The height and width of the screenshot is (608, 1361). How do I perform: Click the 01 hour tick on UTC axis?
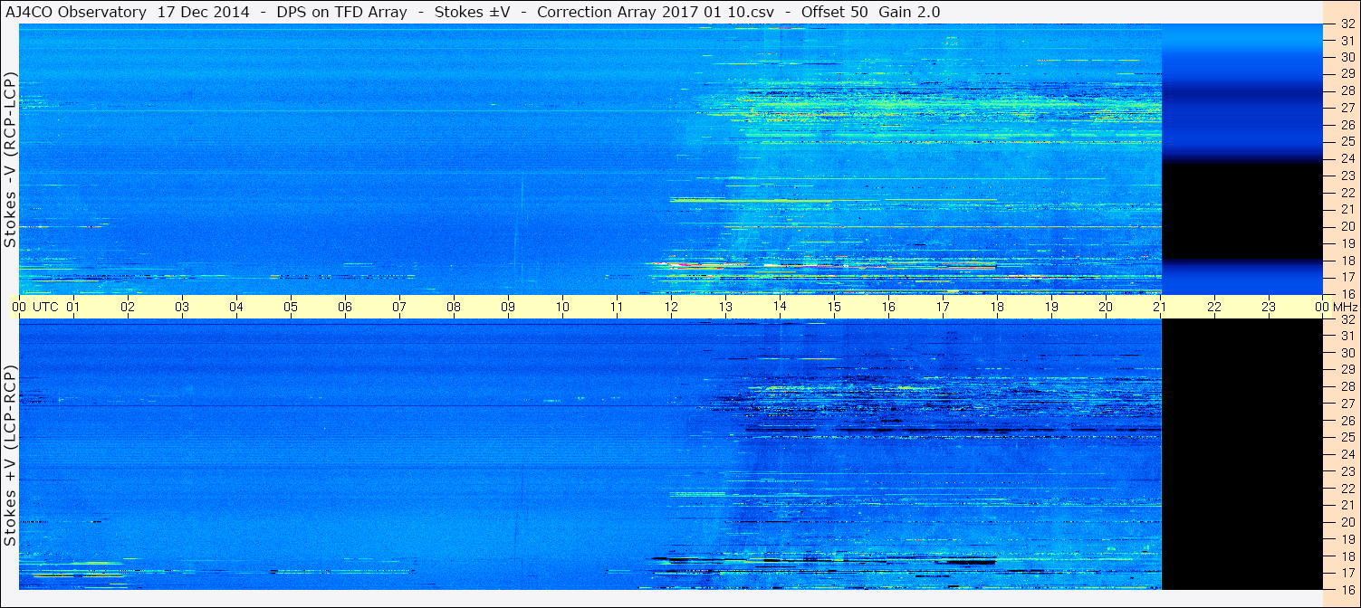[73, 307]
